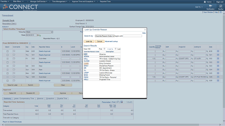The image size is (225, 126).
Task: Open the Notification flag icon
Action: tap(211, 6)
